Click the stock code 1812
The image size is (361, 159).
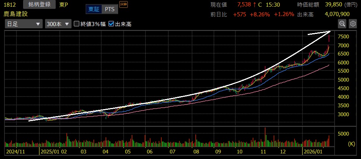(x=11, y=5)
